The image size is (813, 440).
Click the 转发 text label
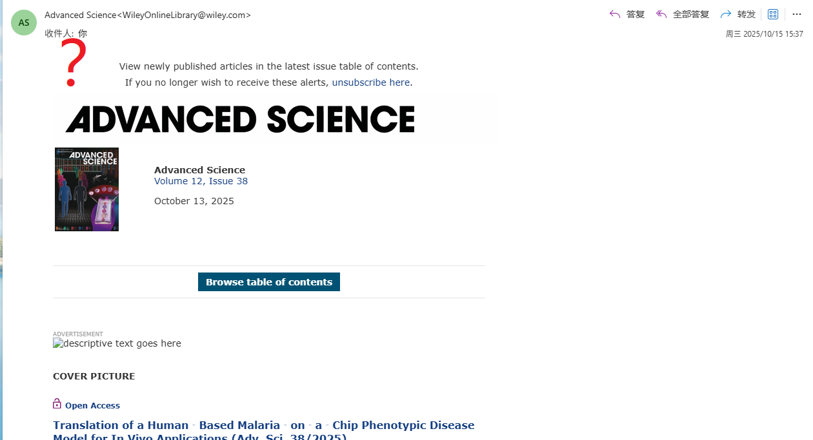click(747, 14)
